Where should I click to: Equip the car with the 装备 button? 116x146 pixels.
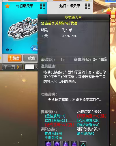pyautogui.click(x=15, y=58)
